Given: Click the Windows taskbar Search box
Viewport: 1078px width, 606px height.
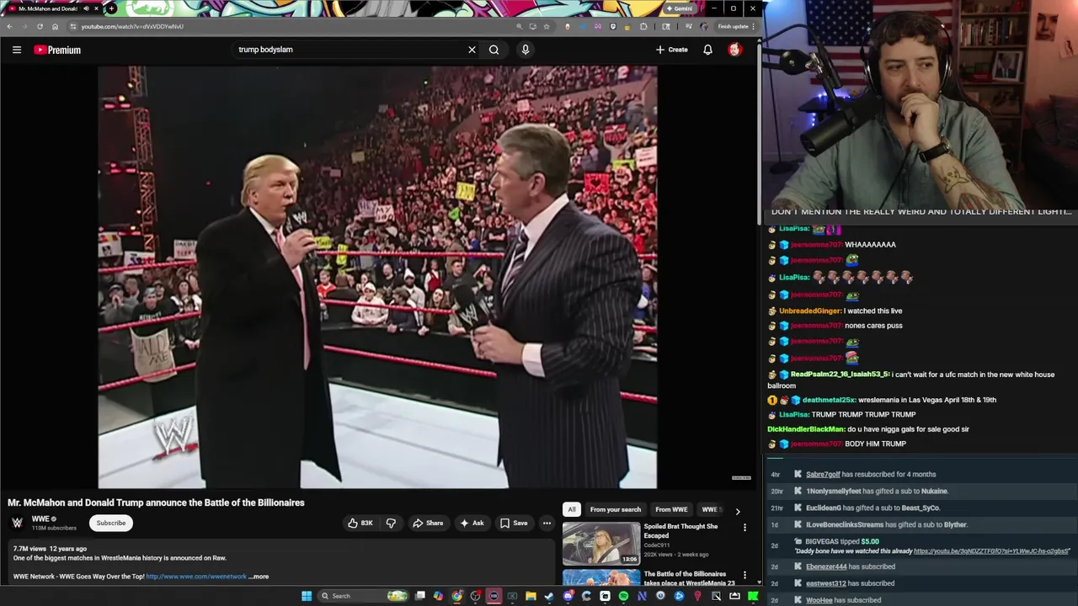Looking at the screenshot, I should pos(364,596).
